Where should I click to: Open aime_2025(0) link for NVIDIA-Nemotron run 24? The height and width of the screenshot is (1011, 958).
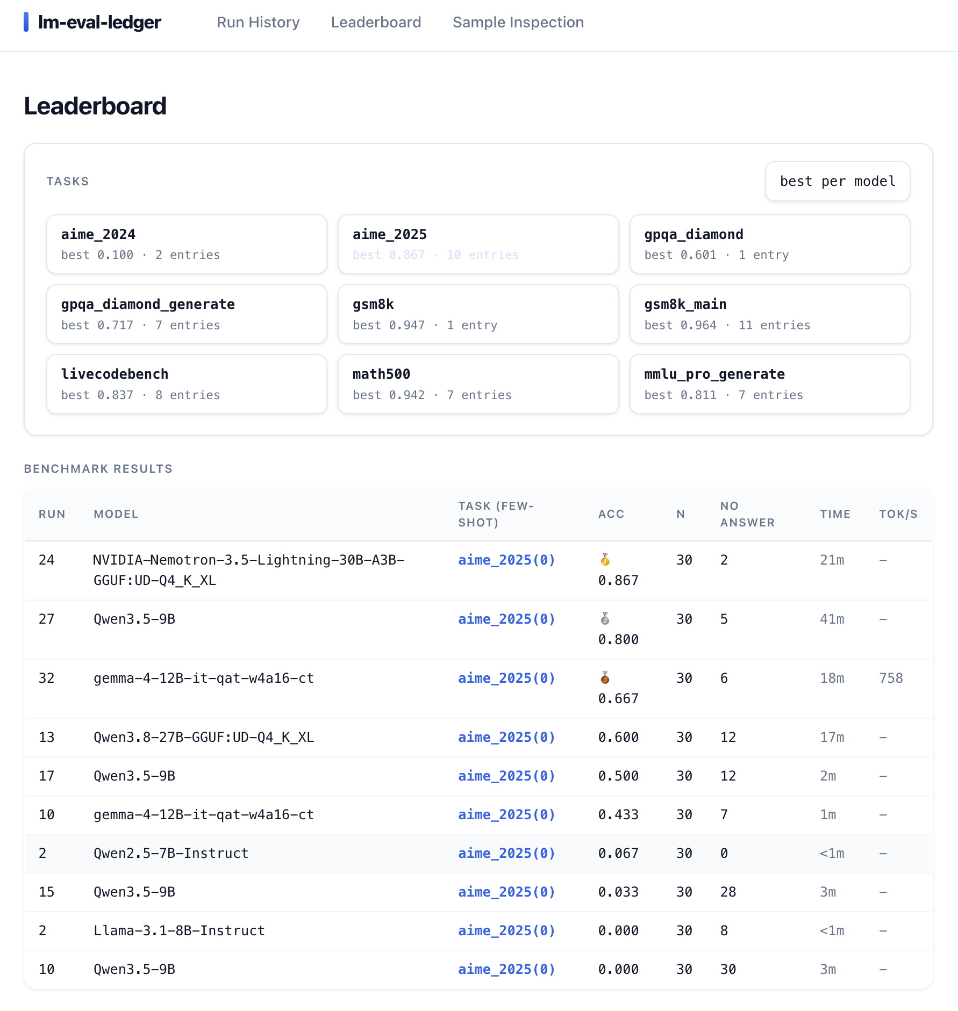[x=506, y=560]
